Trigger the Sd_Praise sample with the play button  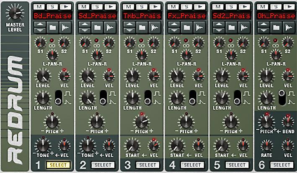point(110,7)
